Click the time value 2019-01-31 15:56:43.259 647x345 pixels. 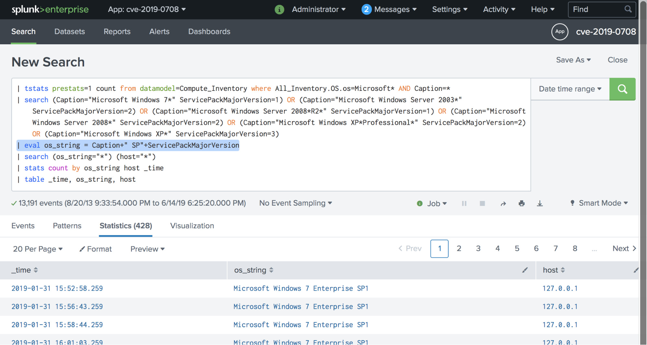57,307
